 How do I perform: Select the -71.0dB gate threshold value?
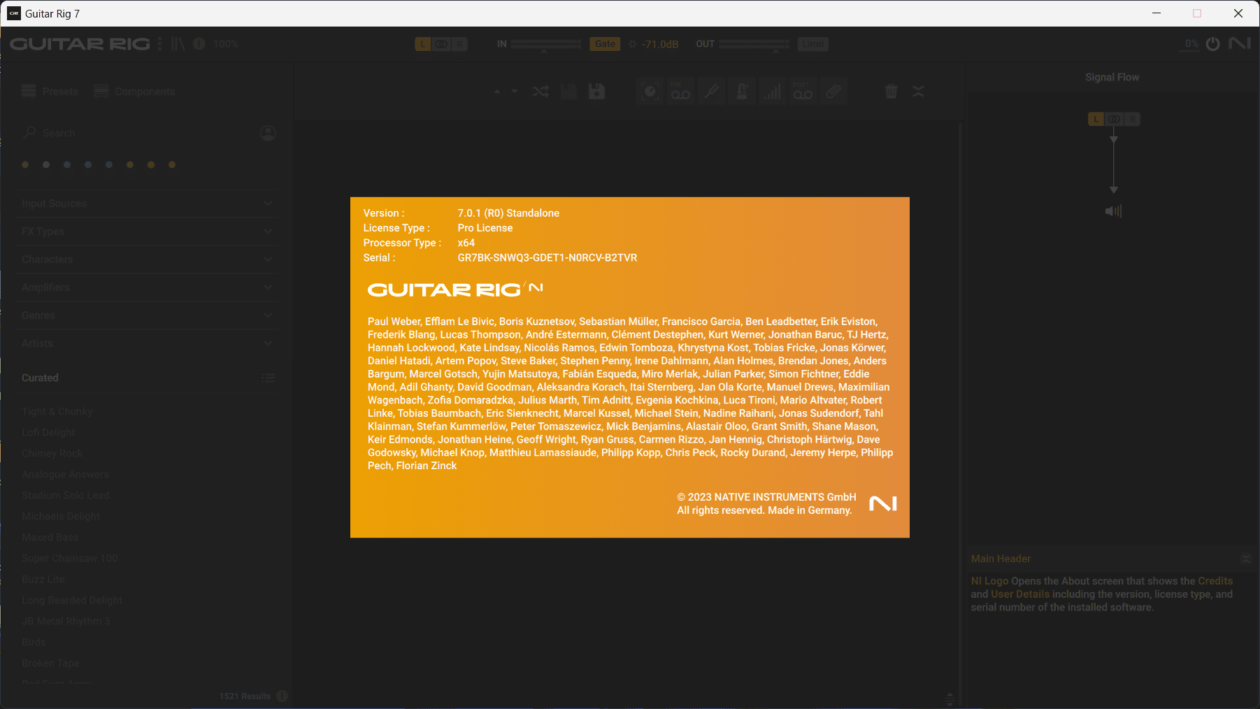[660, 44]
